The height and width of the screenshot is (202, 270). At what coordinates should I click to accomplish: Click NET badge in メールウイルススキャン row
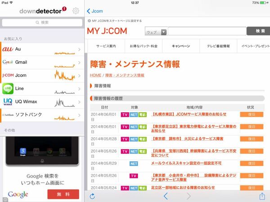coord(134,164)
